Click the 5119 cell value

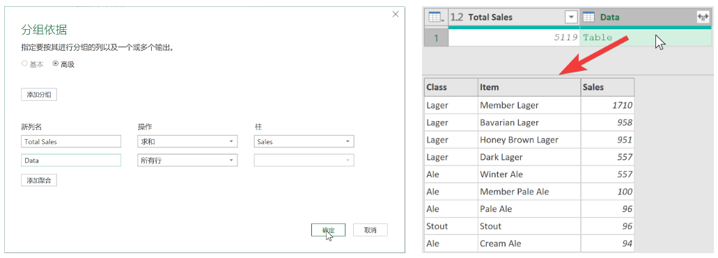point(565,38)
